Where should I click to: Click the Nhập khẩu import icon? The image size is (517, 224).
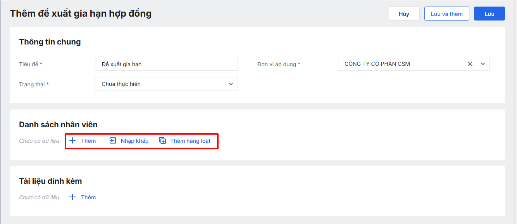pyautogui.click(x=113, y=140)
